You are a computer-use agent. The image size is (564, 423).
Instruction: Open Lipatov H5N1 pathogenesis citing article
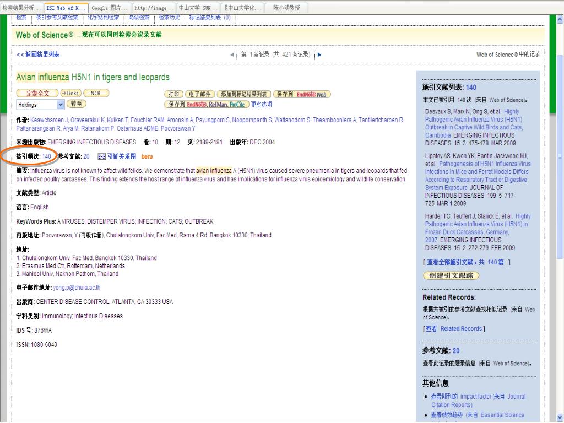[x=478, y=176]
